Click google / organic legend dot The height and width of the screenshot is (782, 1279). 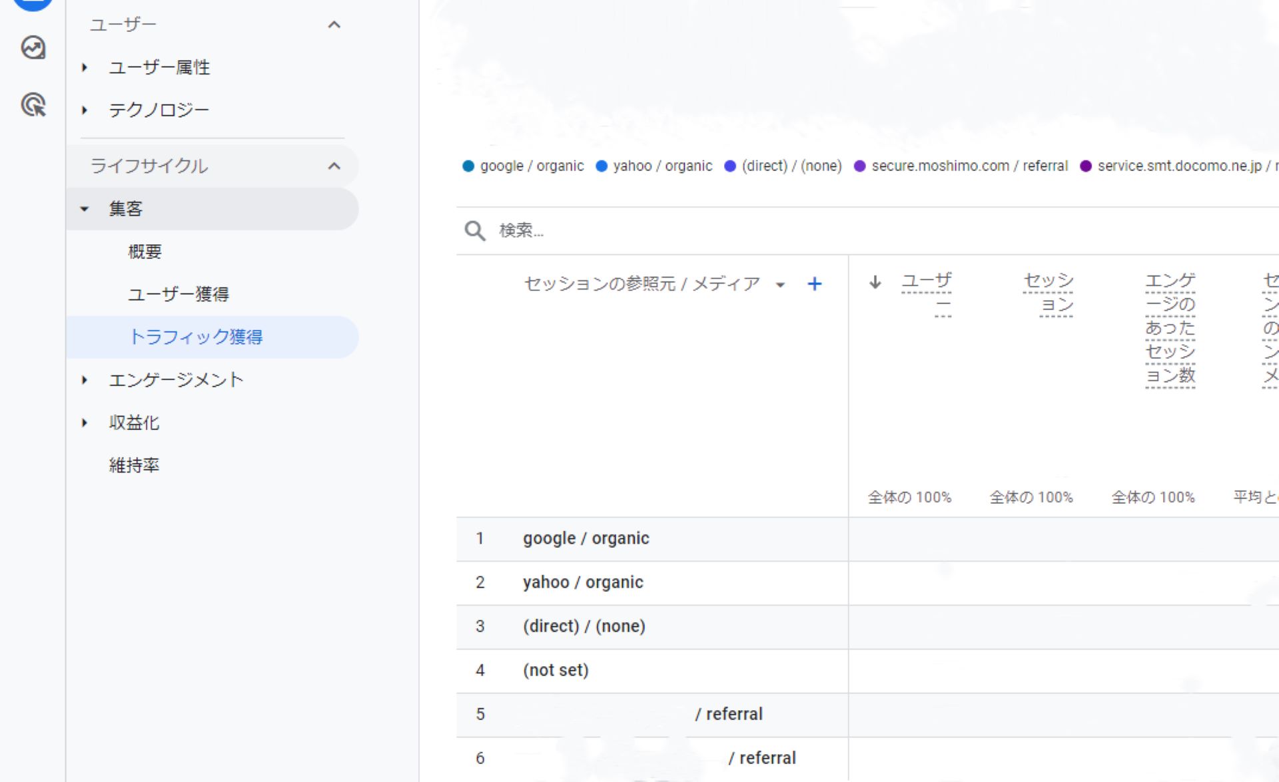[468, 166]
